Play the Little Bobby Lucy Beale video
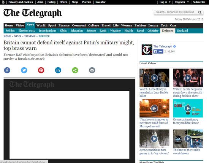The image size is (209, 163). tap(154, 78)
